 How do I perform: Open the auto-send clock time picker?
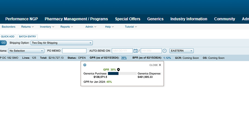(x=165, y=51)
